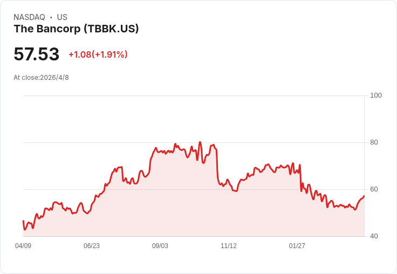The width and height of the screenshot is (397, 274).
Task: Click the At close:2026/4/8 timestamp
Action: pos(42,78)
